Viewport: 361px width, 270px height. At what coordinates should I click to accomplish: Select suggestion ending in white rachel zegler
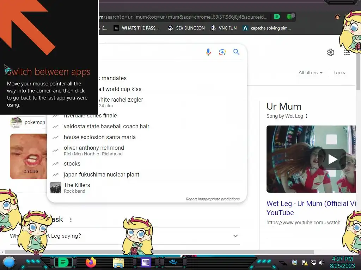click(172, 102)
